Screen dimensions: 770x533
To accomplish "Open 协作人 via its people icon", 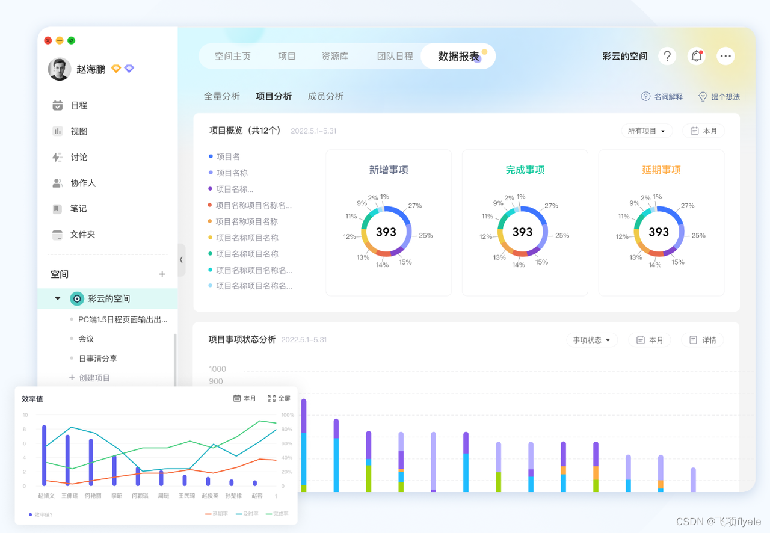I will point(58,183).
